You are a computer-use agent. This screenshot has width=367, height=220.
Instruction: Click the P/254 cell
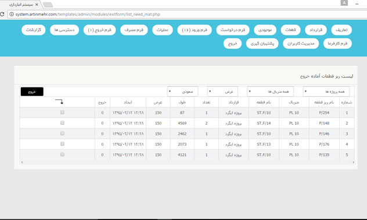coord(324,113)
